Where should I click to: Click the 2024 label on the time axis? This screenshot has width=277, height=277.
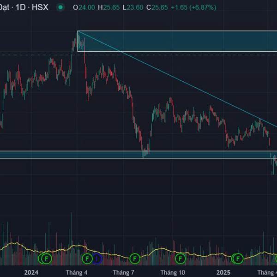pos(31,272)
